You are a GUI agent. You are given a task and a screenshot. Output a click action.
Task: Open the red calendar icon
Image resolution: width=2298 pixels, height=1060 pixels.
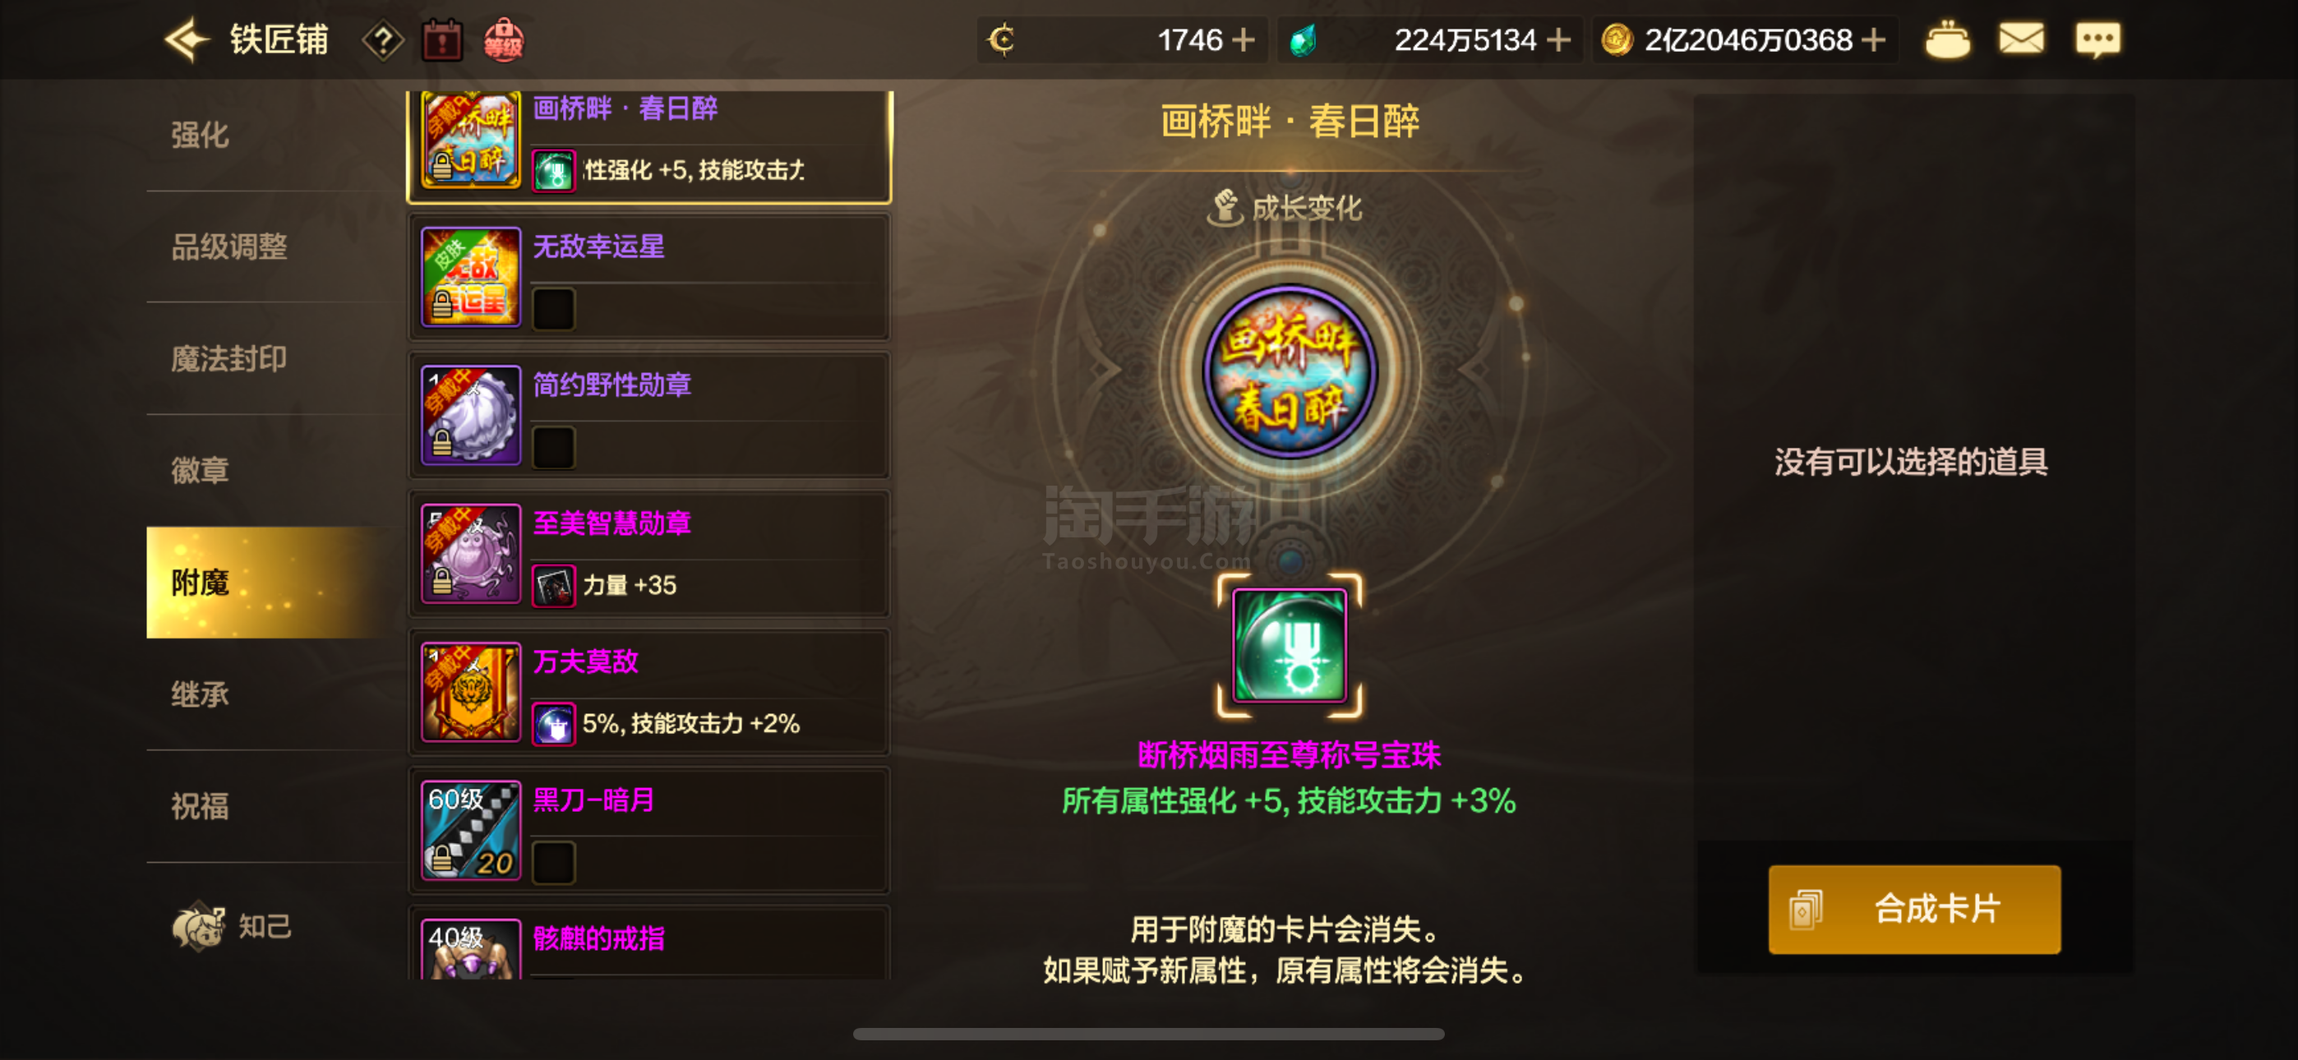(x=441, y=41)
